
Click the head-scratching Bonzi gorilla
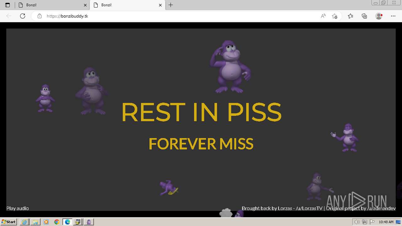click(x=230, y=67)
